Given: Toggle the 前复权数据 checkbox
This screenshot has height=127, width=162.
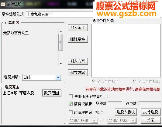Looking at the screenshot, I should [71, 104].
